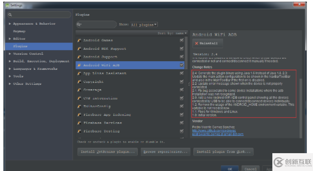The height and width of the screenshot is (171, 313).
Task: Select Tools label in settings tree
Action: pyautogui.click(x=18, y=76)
